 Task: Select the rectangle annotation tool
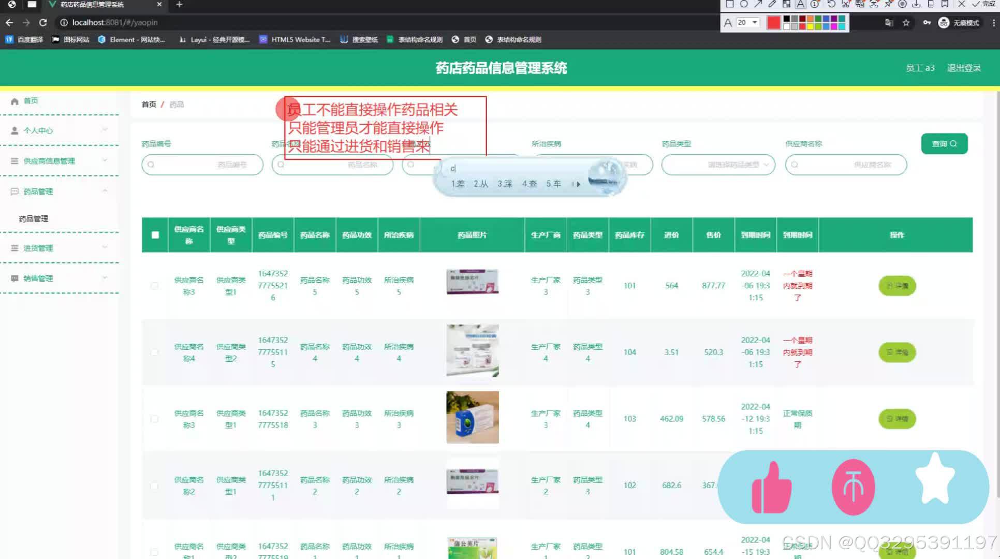[x=730, y=4]
